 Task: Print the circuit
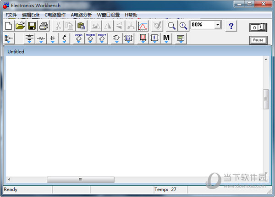click(x=44, y=26)
